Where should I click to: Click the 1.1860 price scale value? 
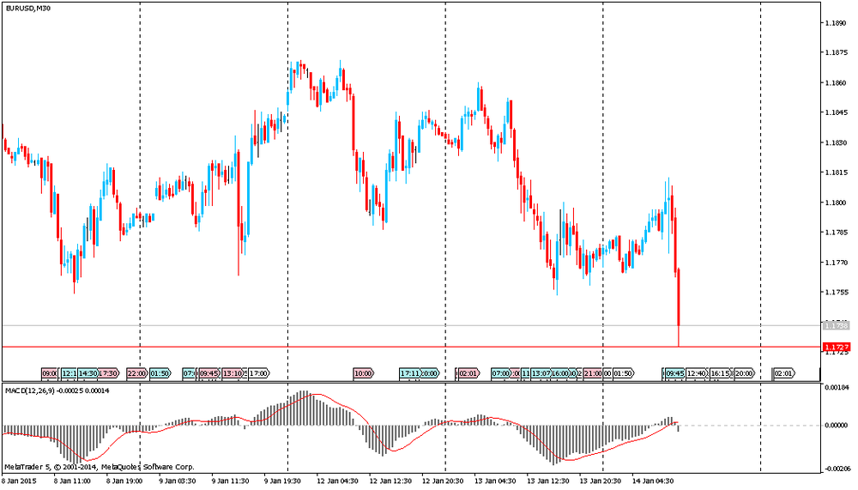[835, 83]
